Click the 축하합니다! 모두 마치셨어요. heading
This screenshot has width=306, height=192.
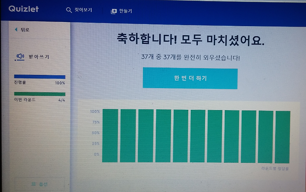pyautogui.click(x=190, y=39)
